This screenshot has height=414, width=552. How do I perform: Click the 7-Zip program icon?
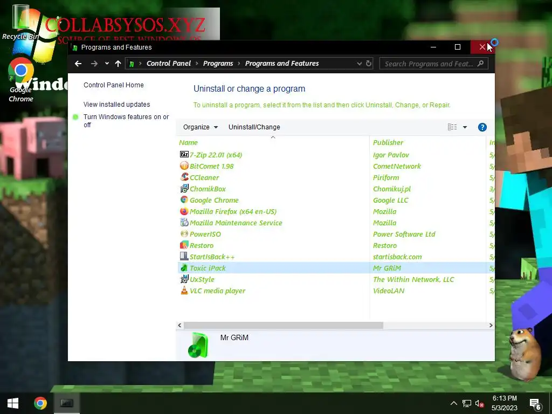click(x=184, y=154)
